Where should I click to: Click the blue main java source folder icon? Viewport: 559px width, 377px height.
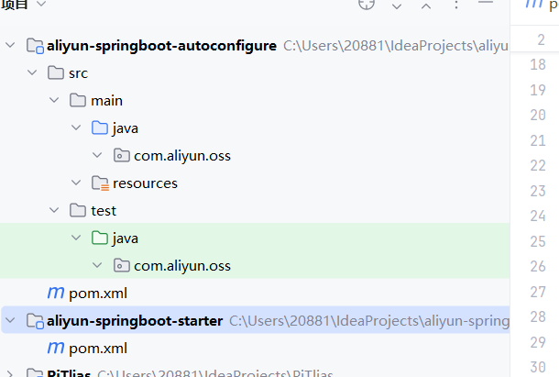tap(100, 128)
